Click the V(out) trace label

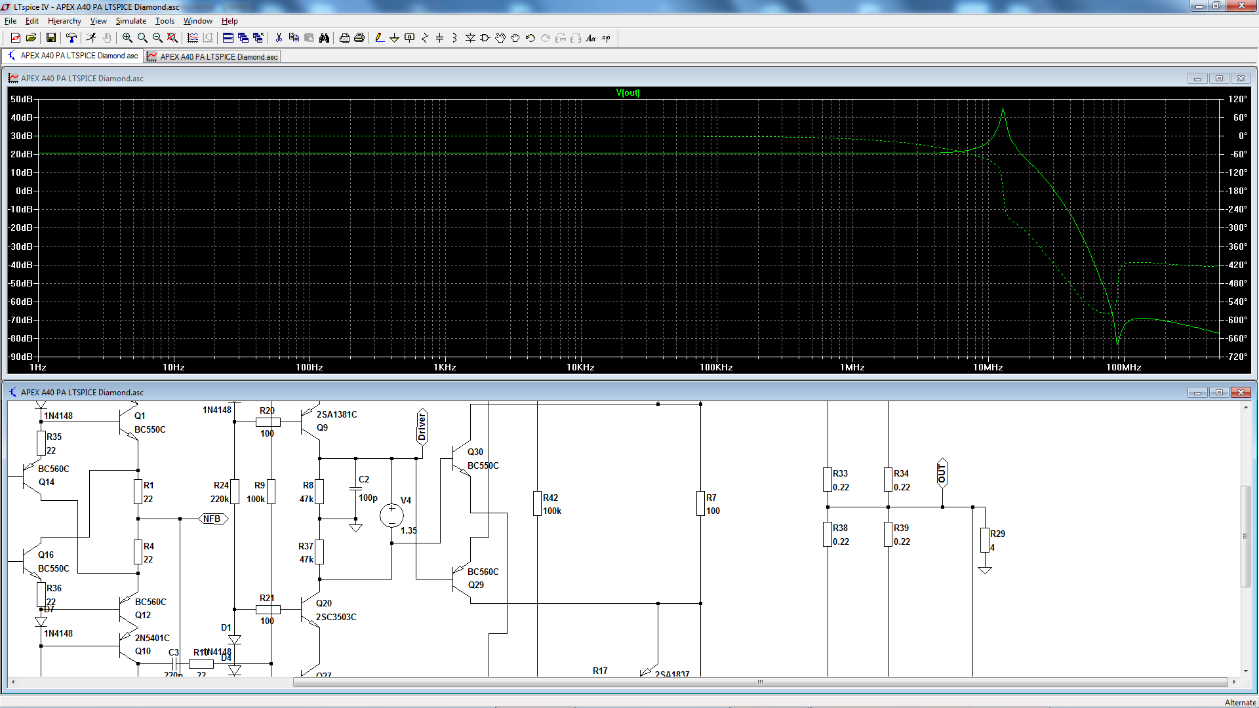(628, 92)
